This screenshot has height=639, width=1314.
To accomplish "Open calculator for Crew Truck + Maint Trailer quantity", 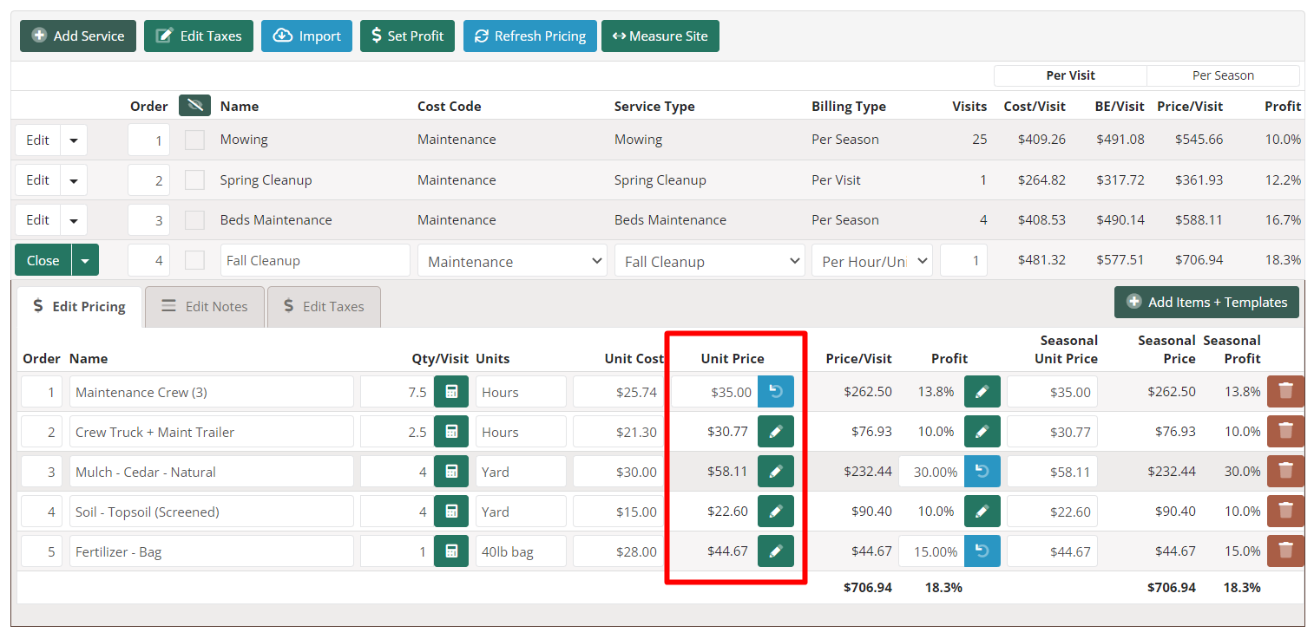I will [x=451, y=432].
